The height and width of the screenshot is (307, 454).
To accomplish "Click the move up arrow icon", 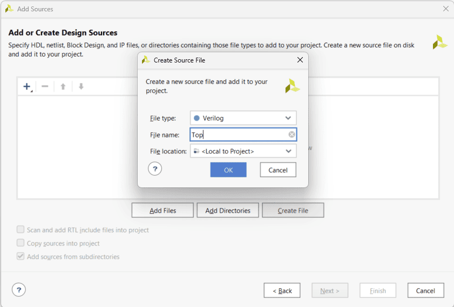I will (63, 87).
